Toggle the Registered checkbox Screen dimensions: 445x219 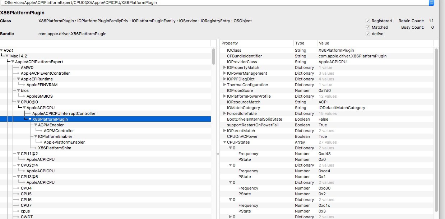pyautogui.click(x=368, y=21)
